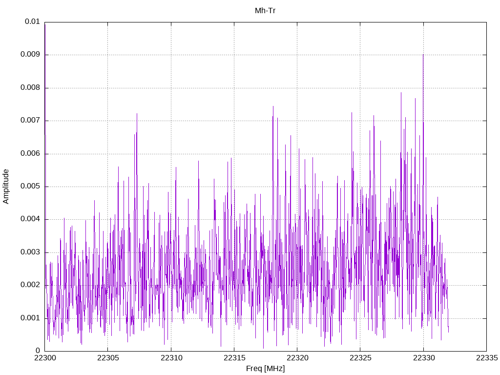This screenshot has height=375, width=500.
Task: Click the x-axis tick label 22305
Action: pyautogui.click(x=108, y=358)
